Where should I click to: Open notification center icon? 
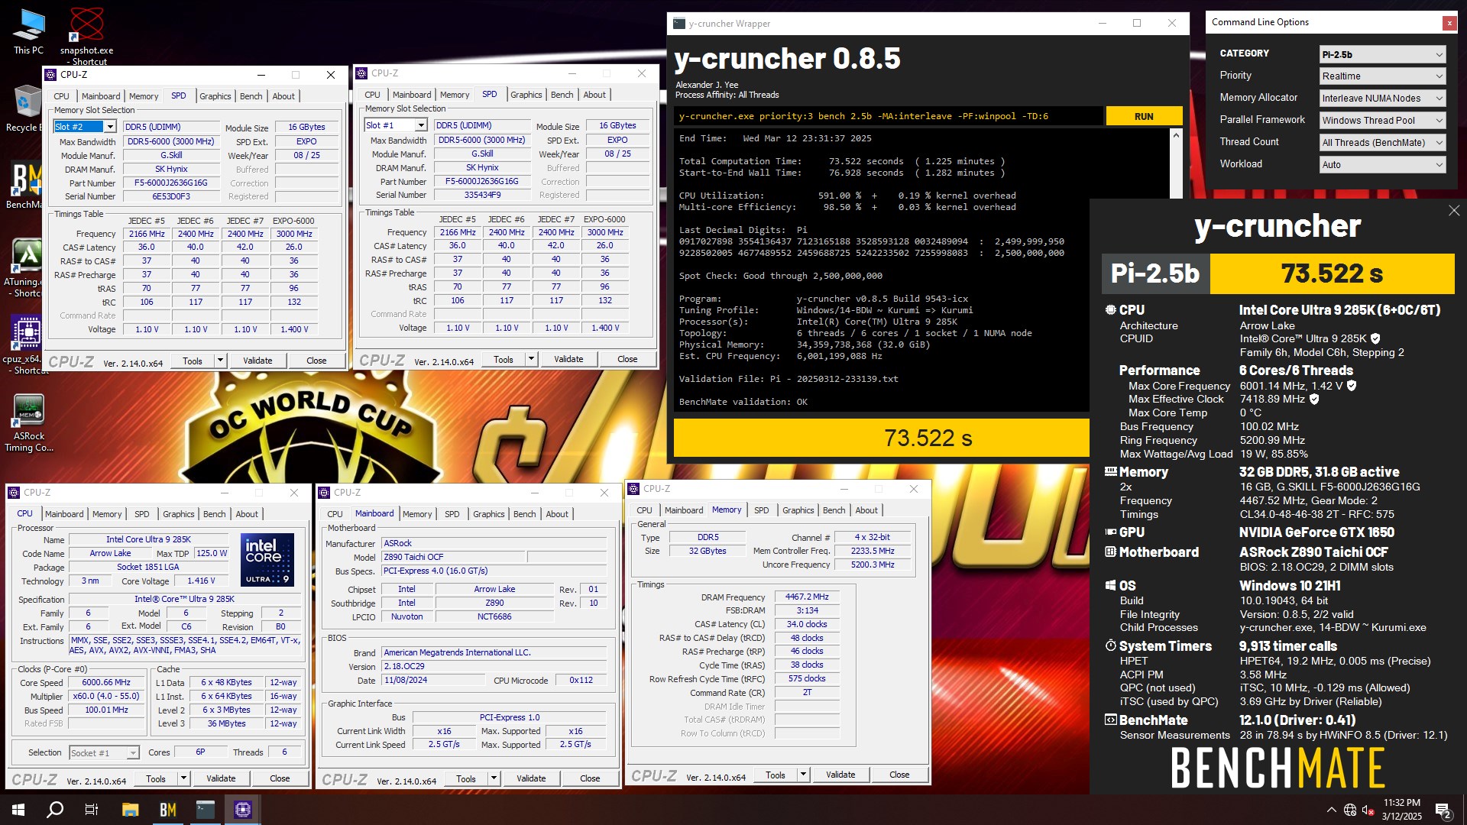(1443, 810)
